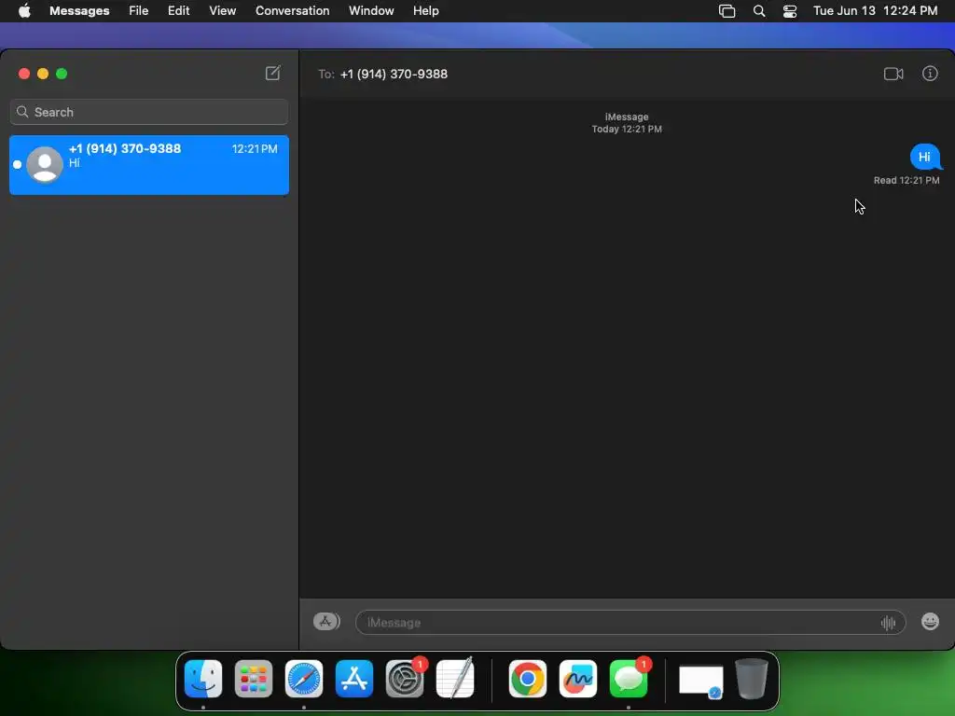
Task: Open Freeform from the Dock
Action: 578,679
